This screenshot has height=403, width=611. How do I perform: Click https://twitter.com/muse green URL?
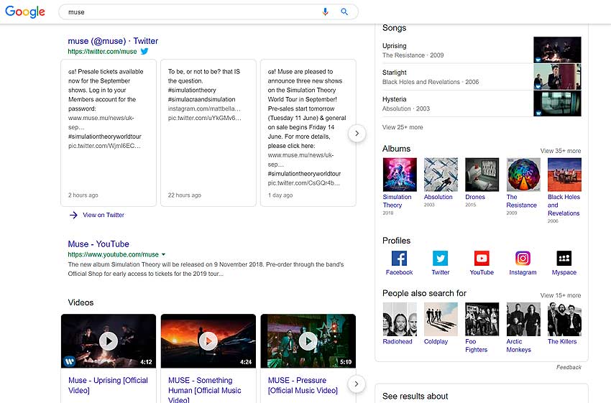pyautogui.click(x=102, y=52)
